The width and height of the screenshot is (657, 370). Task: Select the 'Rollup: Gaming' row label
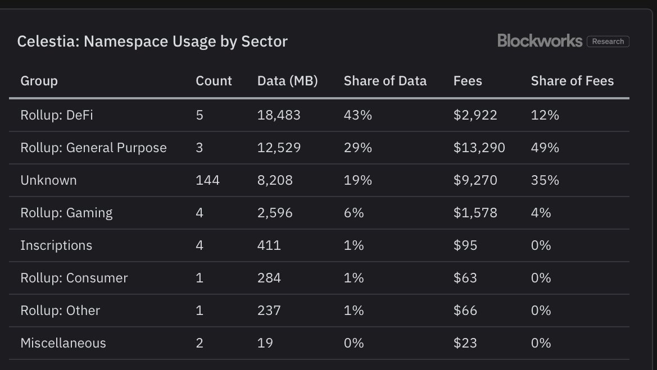pyautogui.click(x=66, y=213)
